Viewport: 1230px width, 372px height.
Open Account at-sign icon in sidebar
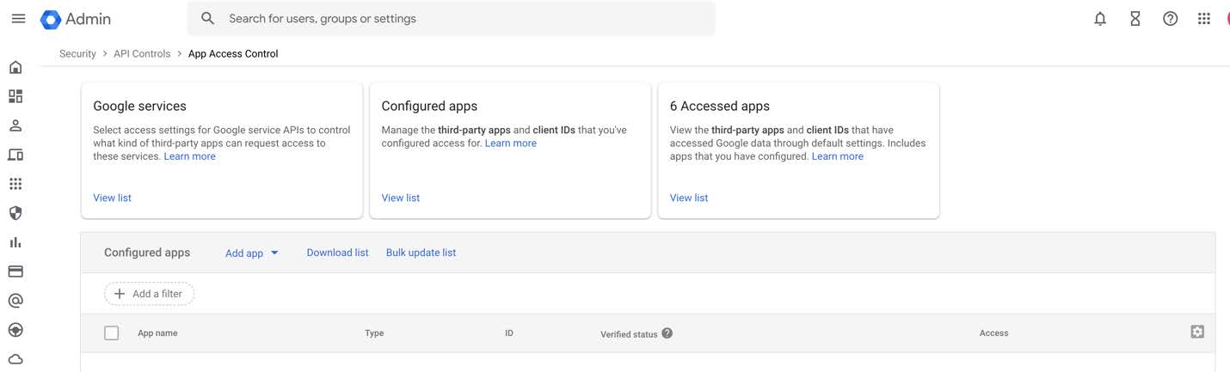click(15, 301)
